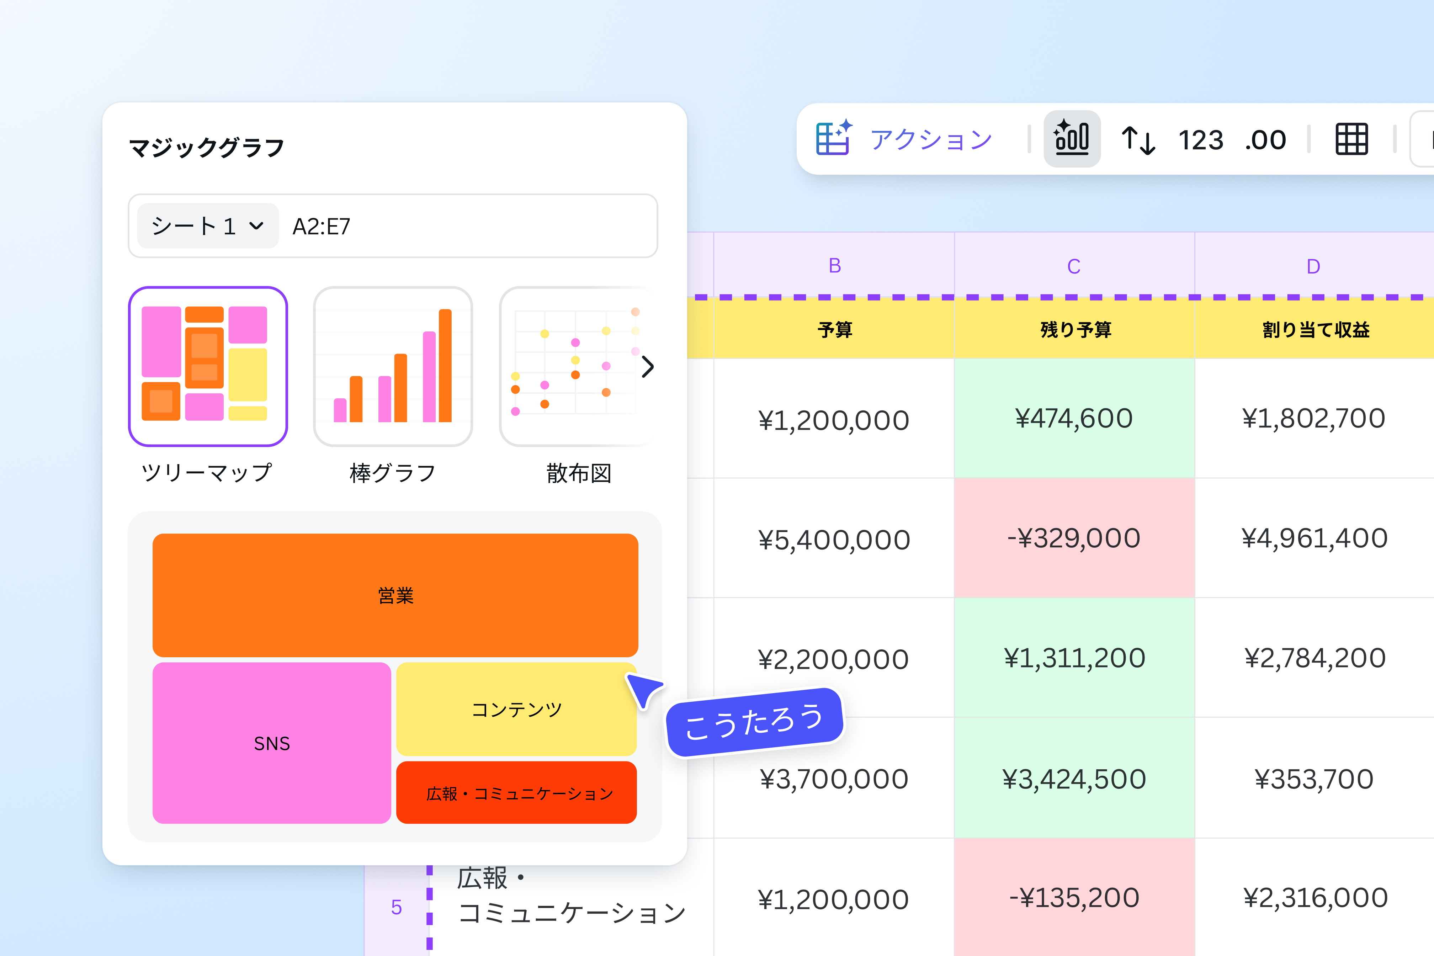Select the ¥1,311,200 remaining cell
Screen dimensions: 1434x956
pos(1074,658)
